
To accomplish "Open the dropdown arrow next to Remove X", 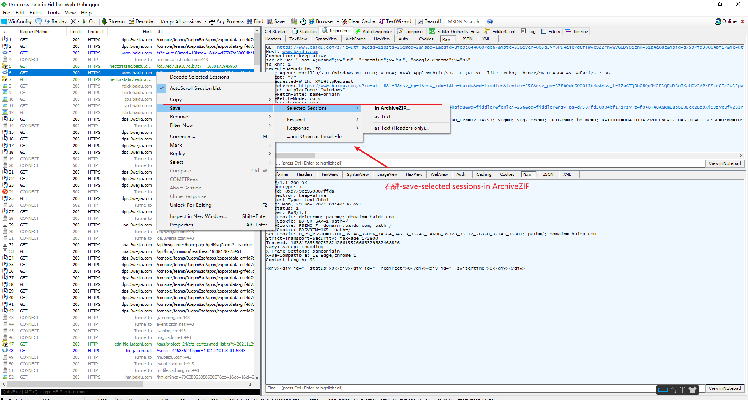I will point(78,21).
